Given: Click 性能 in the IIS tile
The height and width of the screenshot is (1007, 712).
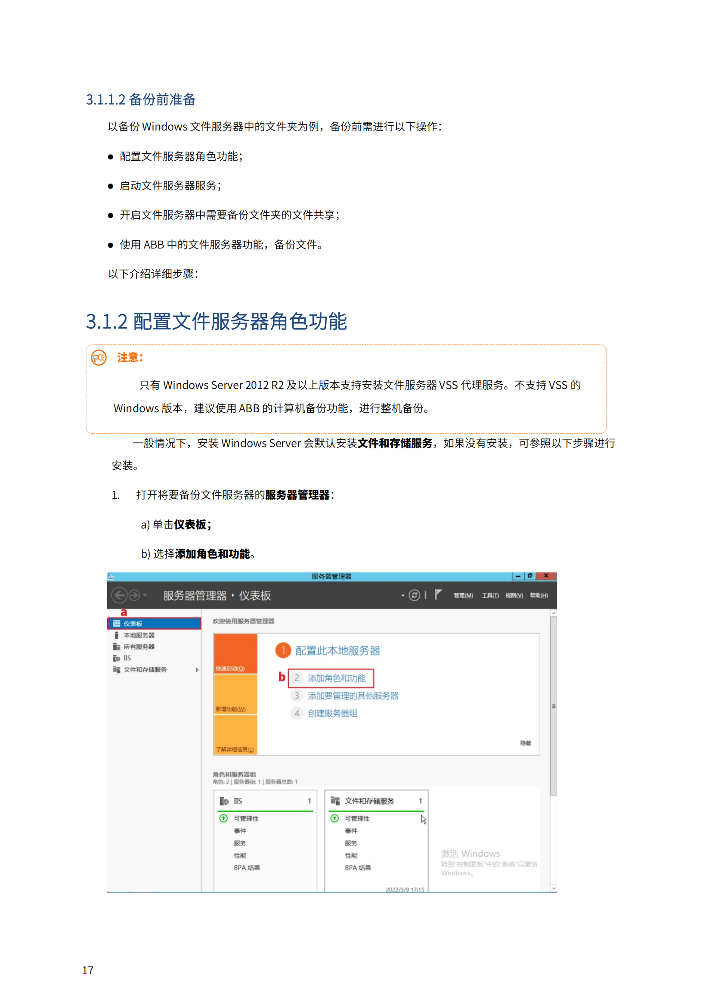Looking at the screenshot, I should (x=240, y=855).
